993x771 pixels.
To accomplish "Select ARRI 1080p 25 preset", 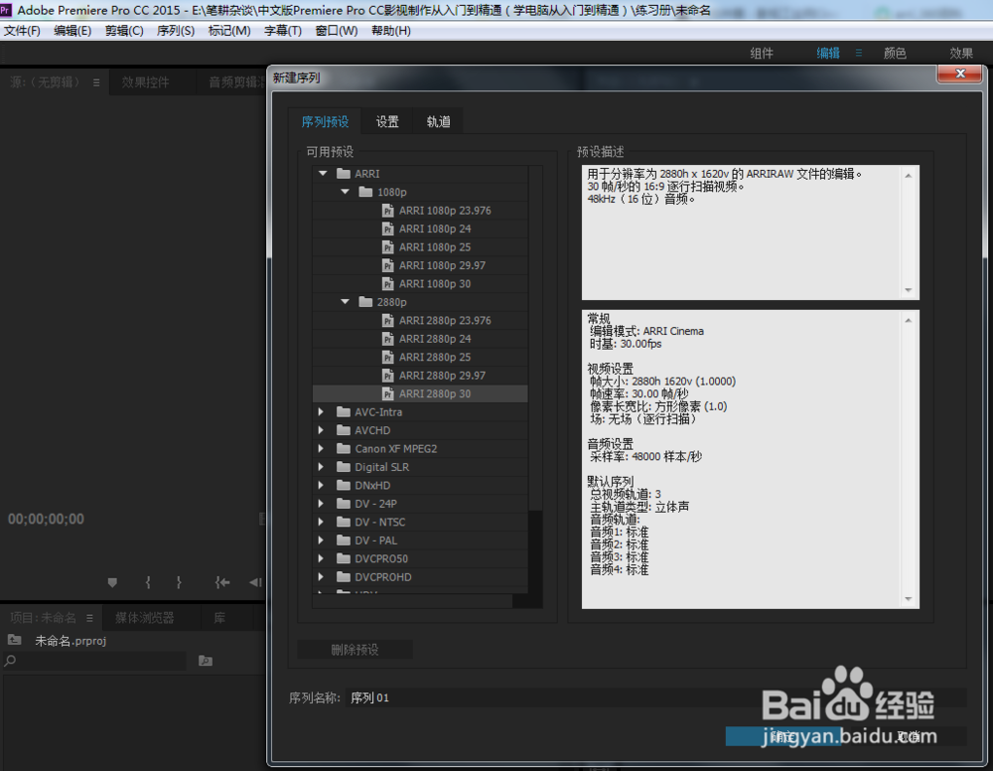I will click(420, 247).
